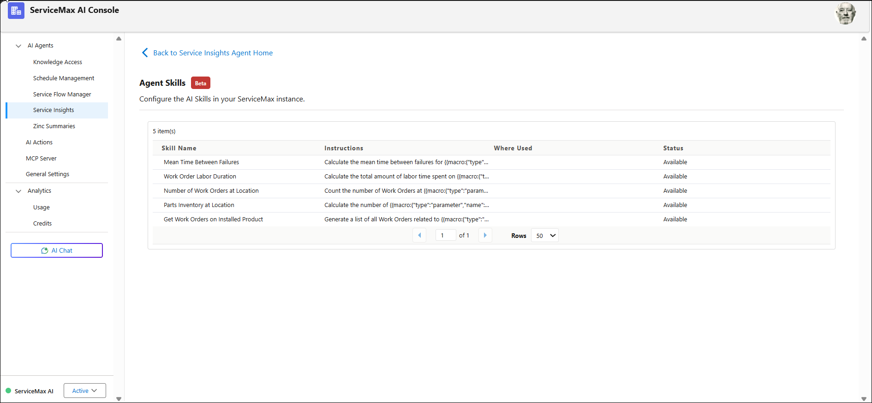Click the '5 item(s)' count label
The width and height of the screenshot is (872, 403).
164,131
